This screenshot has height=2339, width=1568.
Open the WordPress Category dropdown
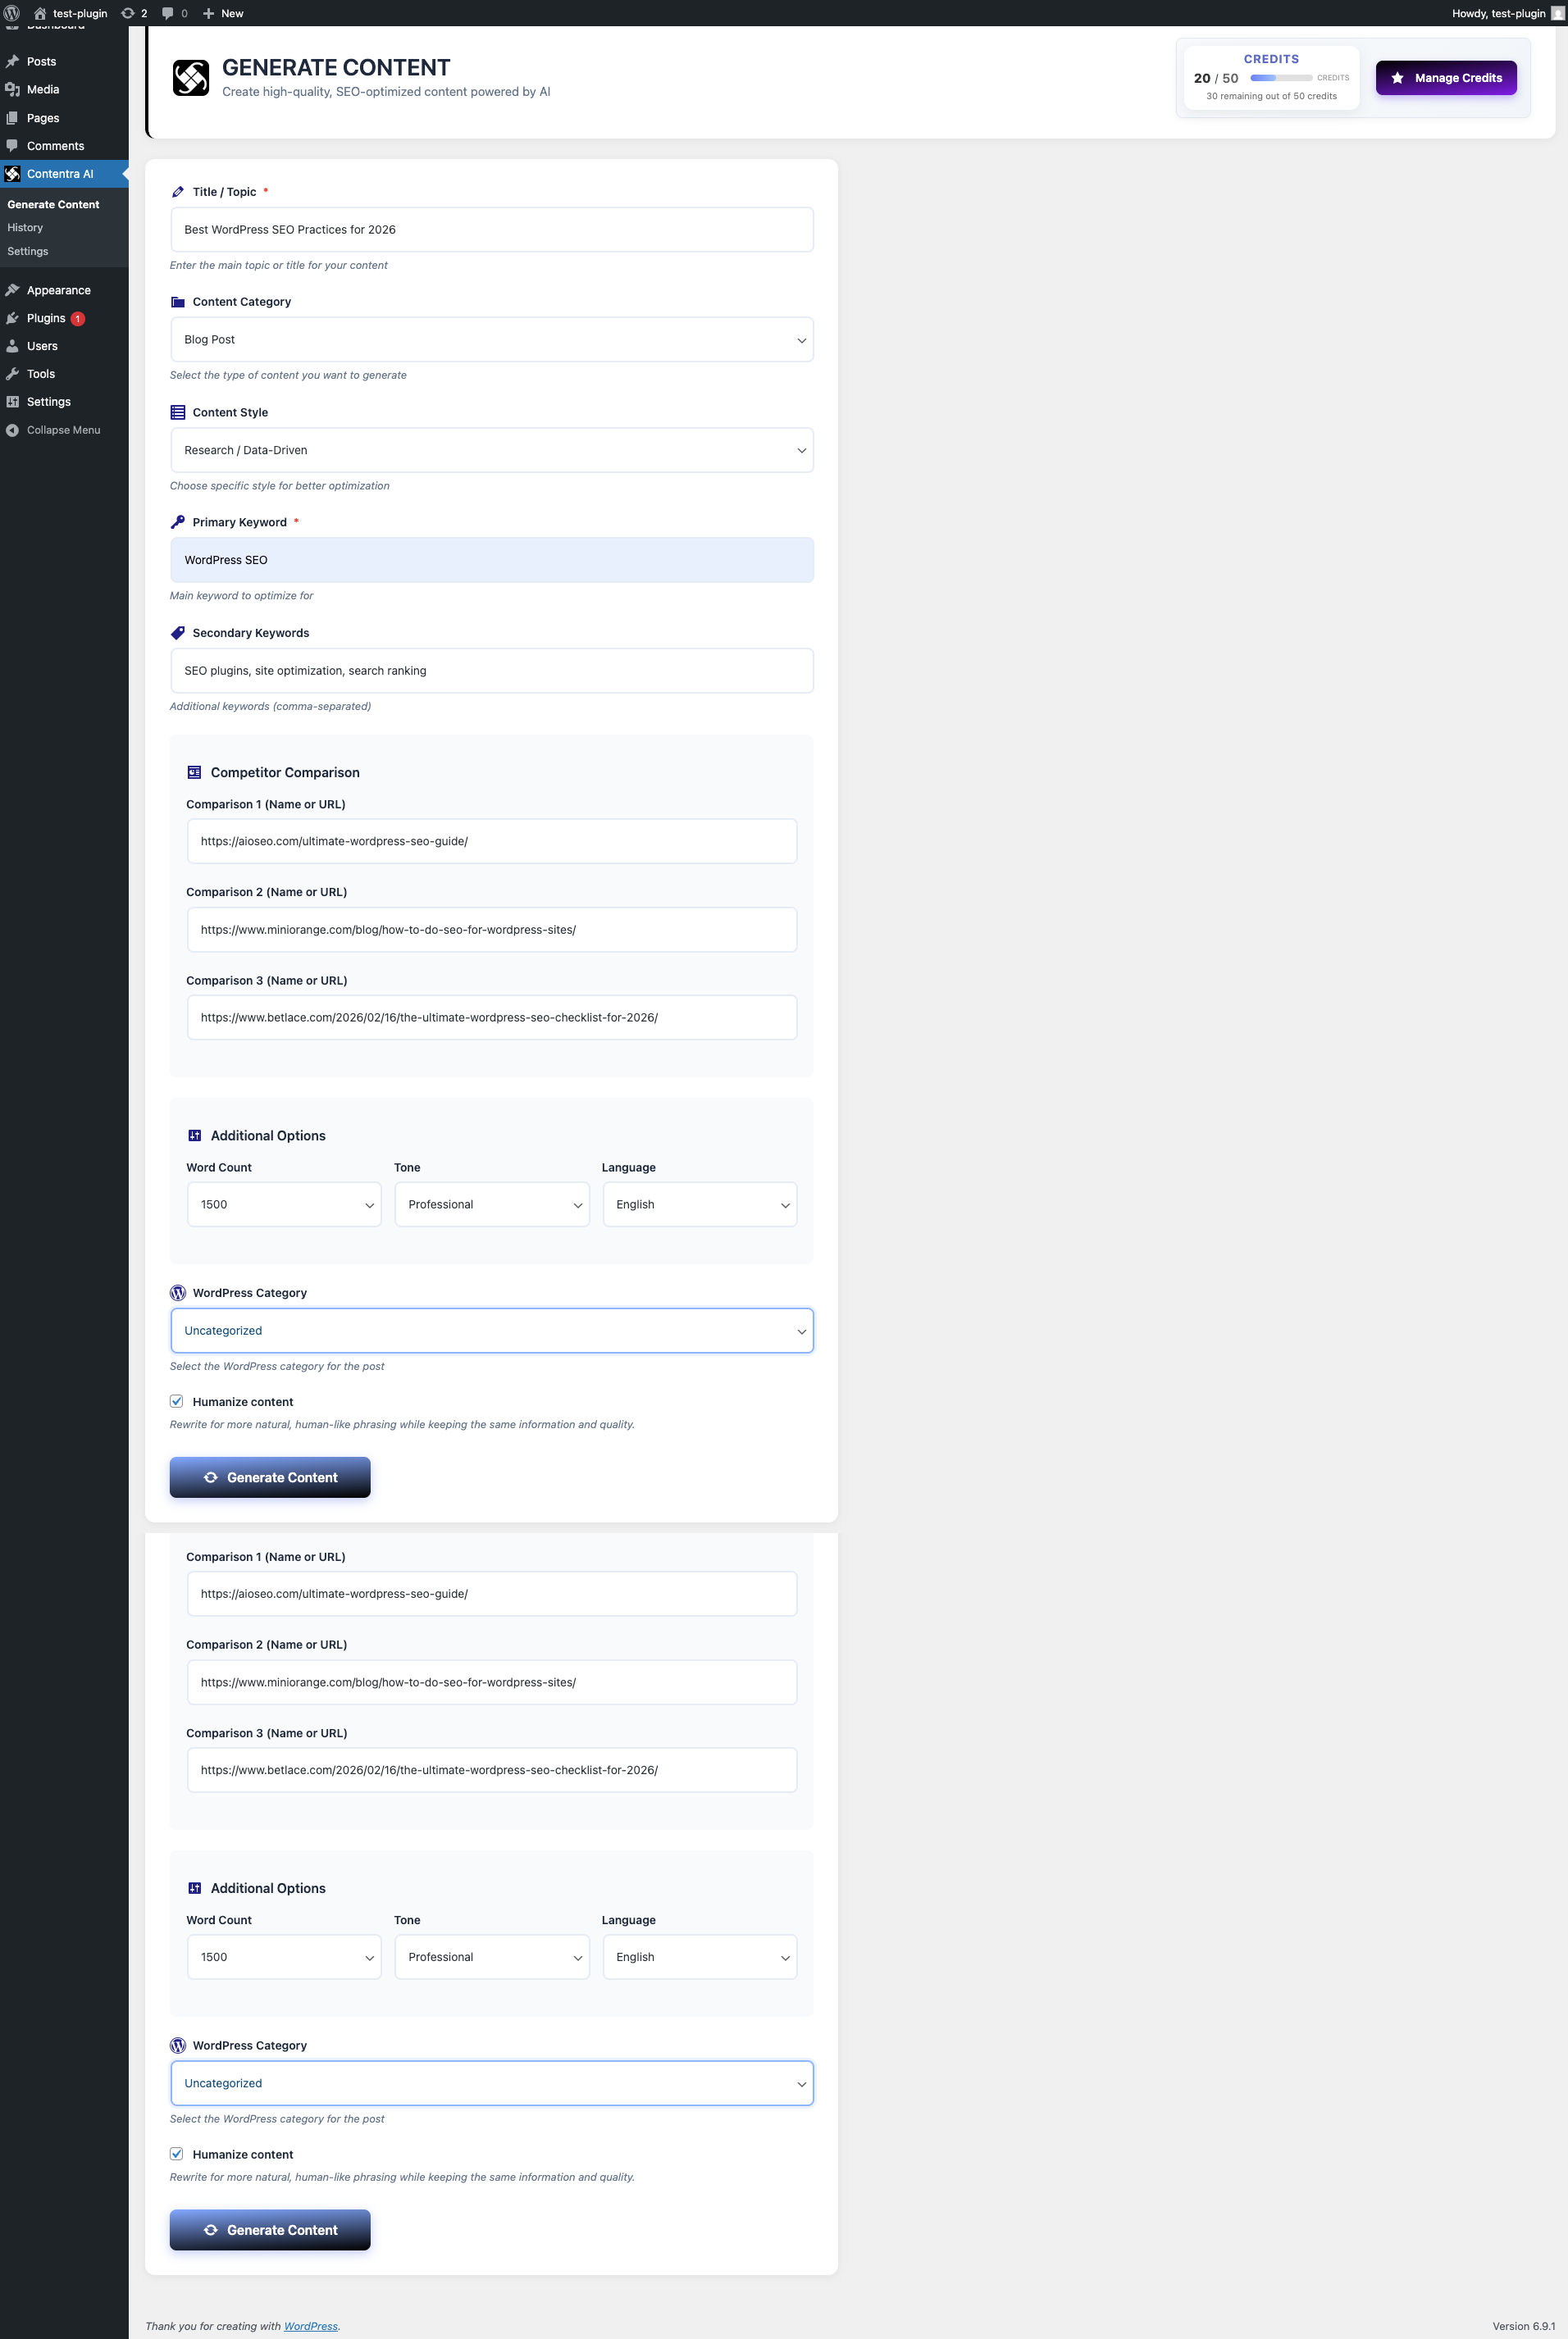click(491, 1331)
